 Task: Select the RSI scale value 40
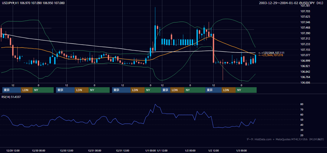click(302, 125)
